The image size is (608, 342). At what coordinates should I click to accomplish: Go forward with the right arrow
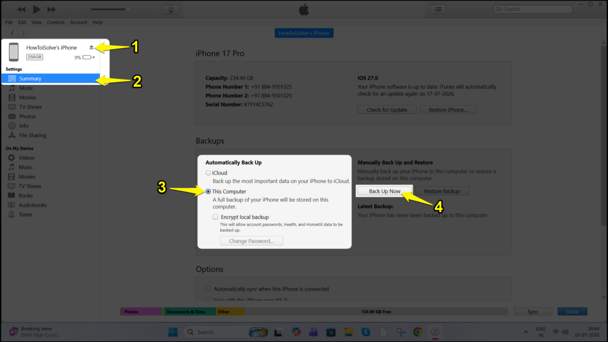(x=23, y=33)
